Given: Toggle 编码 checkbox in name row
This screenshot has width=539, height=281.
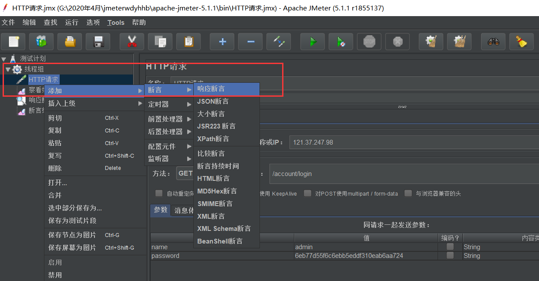Looking at the screenshot, I should coord(450,247).
